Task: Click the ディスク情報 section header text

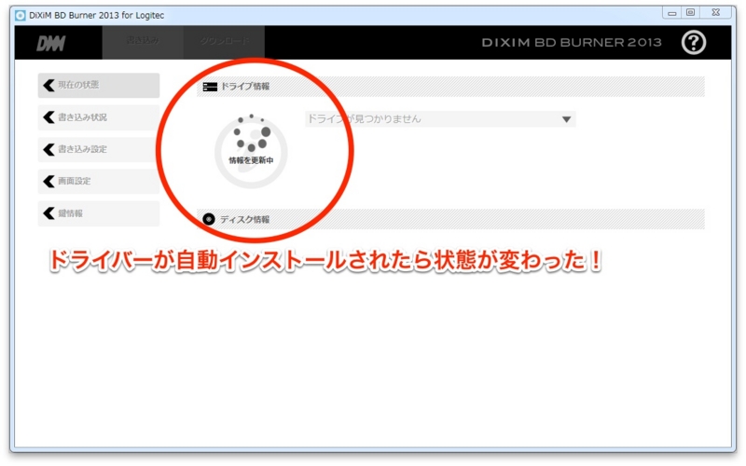Action: click(x=245, y=220)
